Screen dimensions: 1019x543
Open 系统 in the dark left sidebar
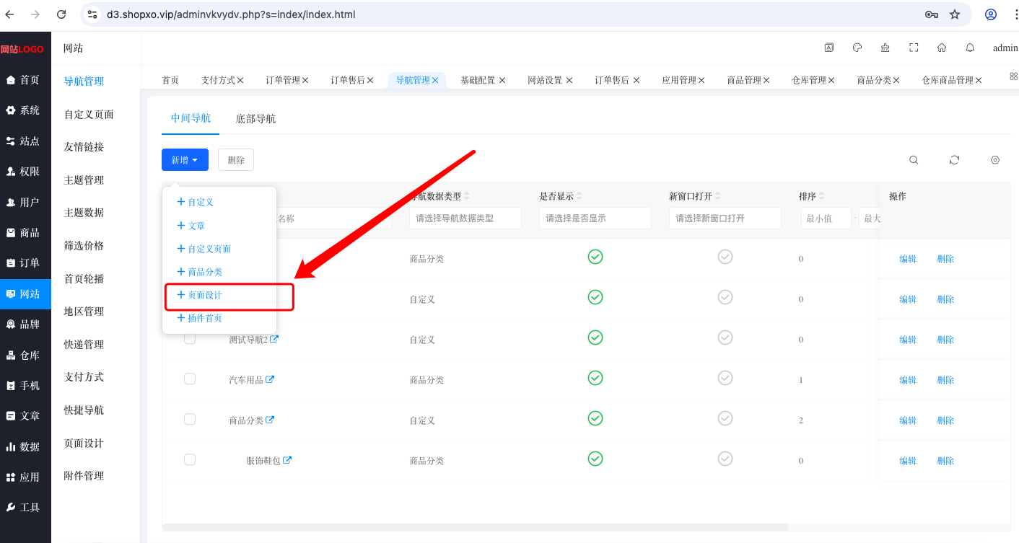[x=25, y=110]
